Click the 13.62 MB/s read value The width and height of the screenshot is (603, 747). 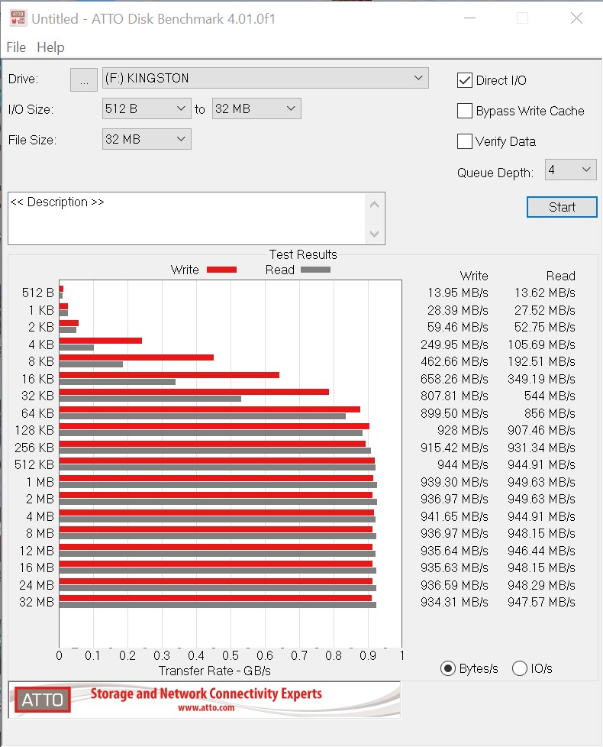coord(545,293)
